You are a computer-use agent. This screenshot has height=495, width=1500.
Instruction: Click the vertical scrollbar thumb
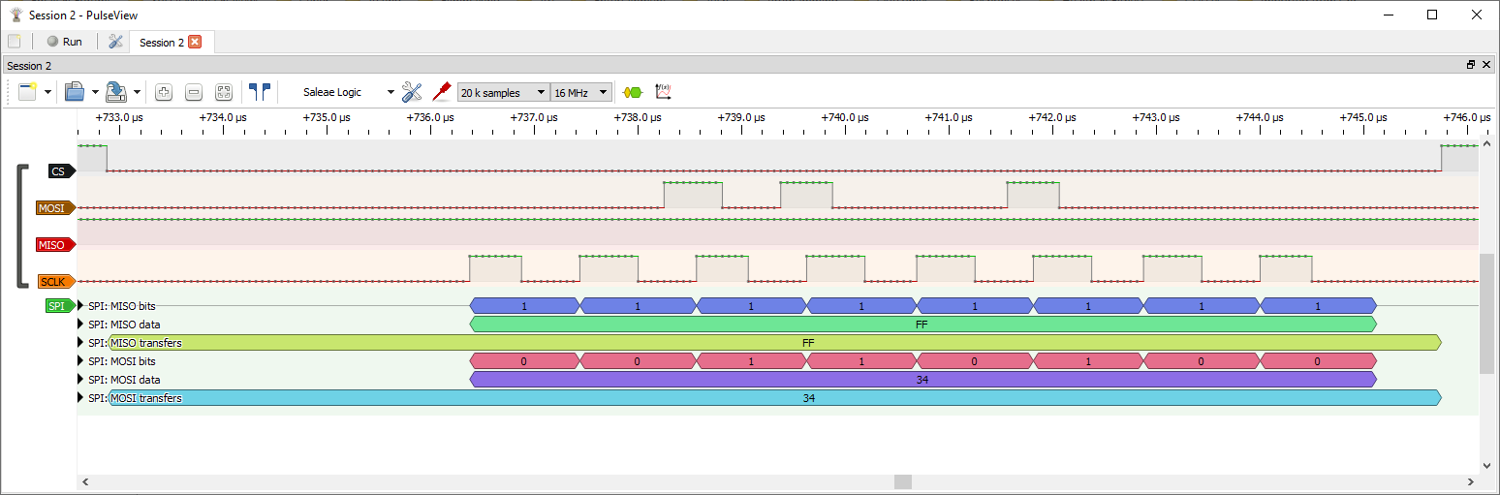coord(1487,313)
